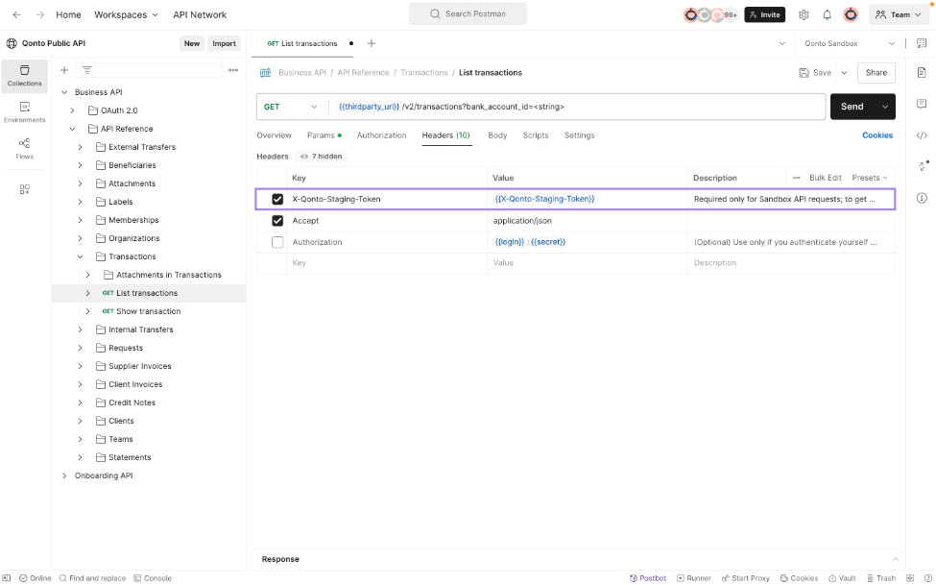
Task: Open the comments icon in right sidebar
Action: click(922, 104)
